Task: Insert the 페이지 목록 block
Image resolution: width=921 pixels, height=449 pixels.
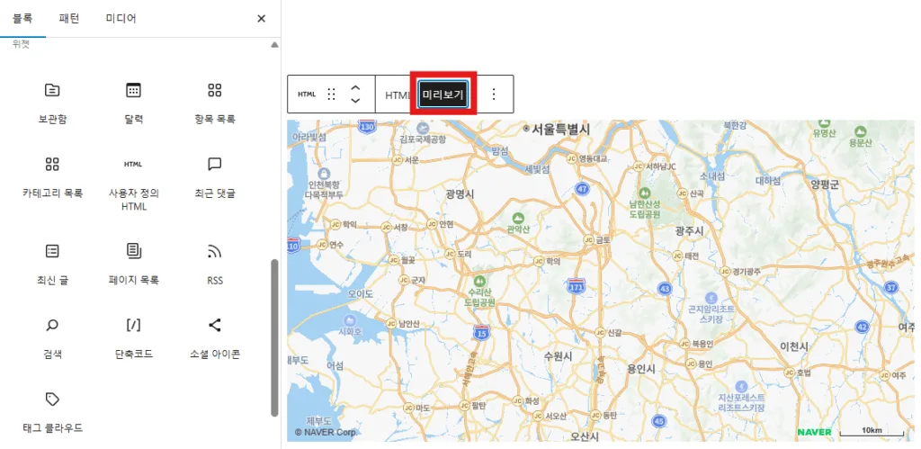Action: 134,265
